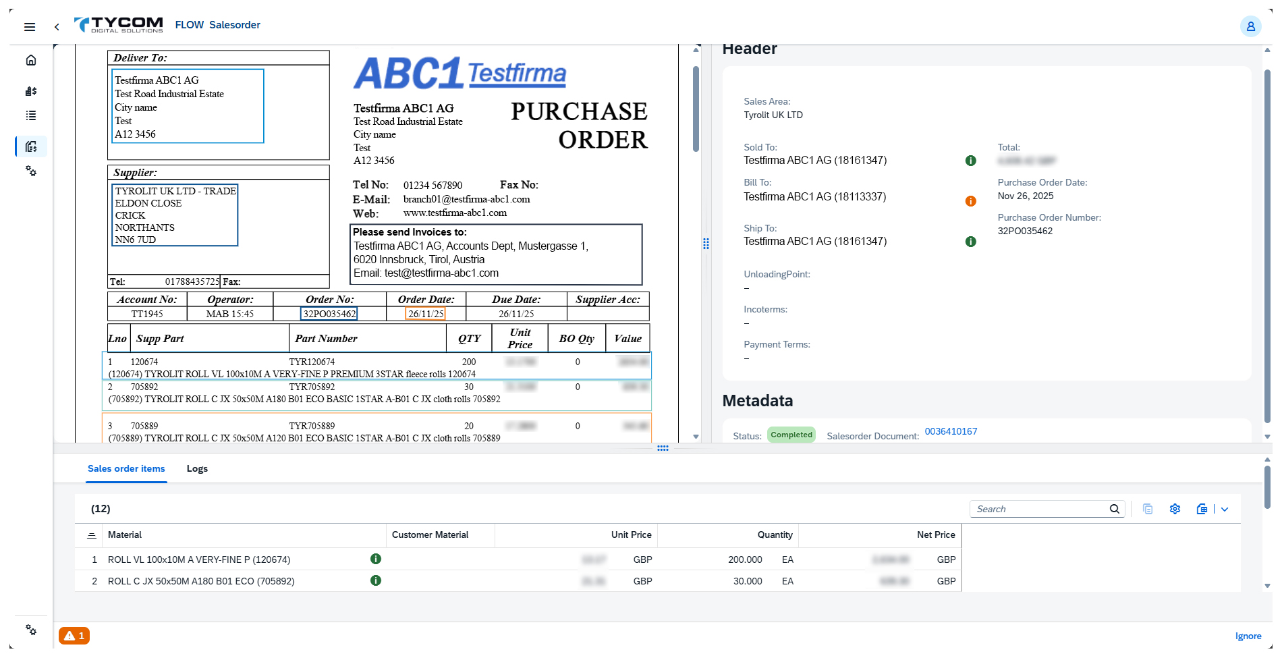The width and height of the screenshot is (1282, 658).
Task: Open the user profile avatar
Action: 1250,26
